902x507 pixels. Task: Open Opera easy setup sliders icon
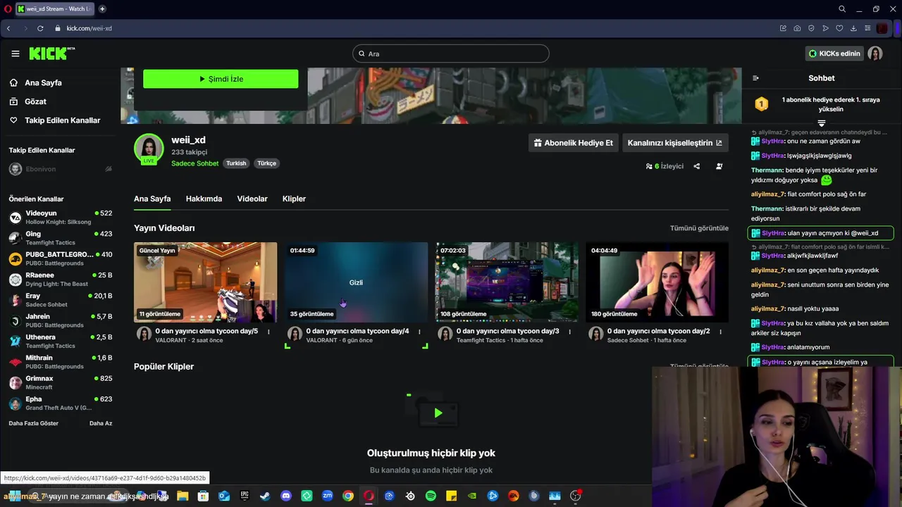point(867,28)
